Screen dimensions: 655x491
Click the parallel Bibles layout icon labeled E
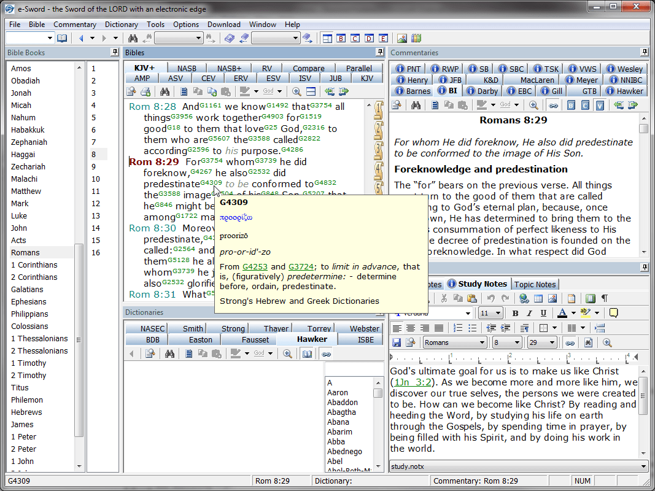[x=383, y=38]
